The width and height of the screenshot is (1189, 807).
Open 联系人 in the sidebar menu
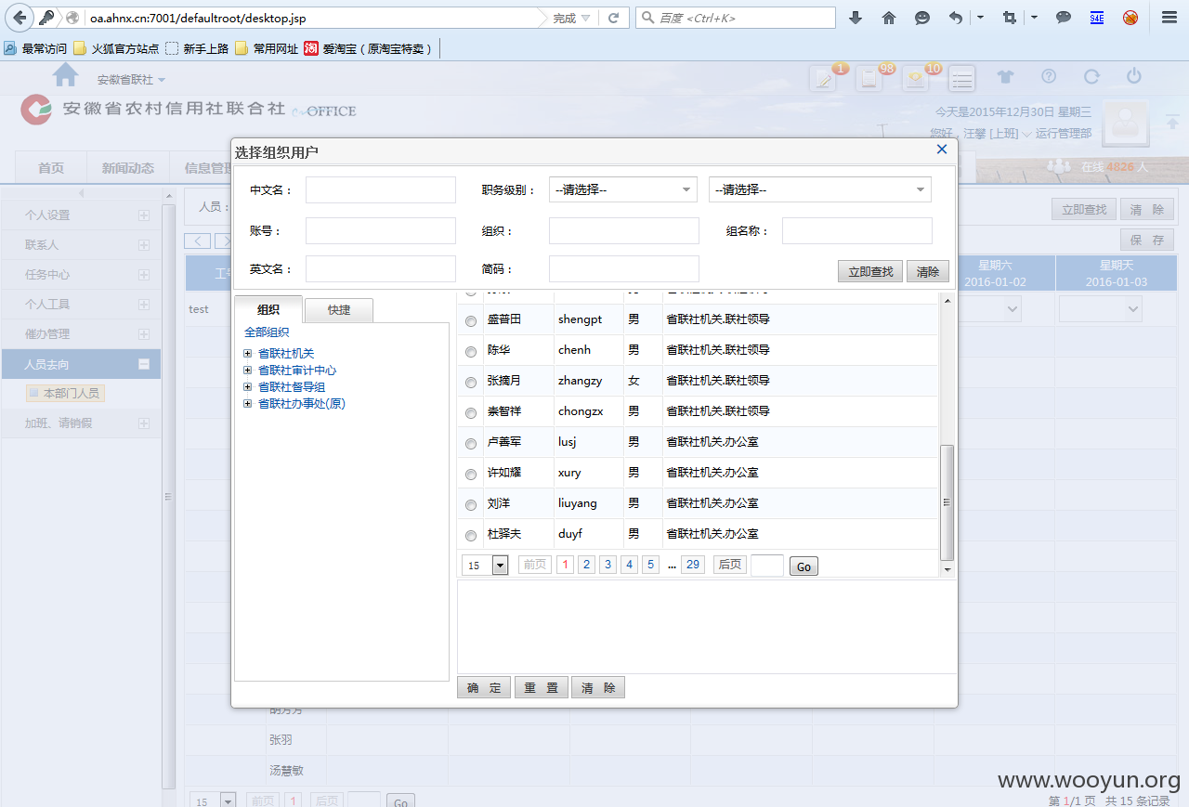[x=42, y=245]
